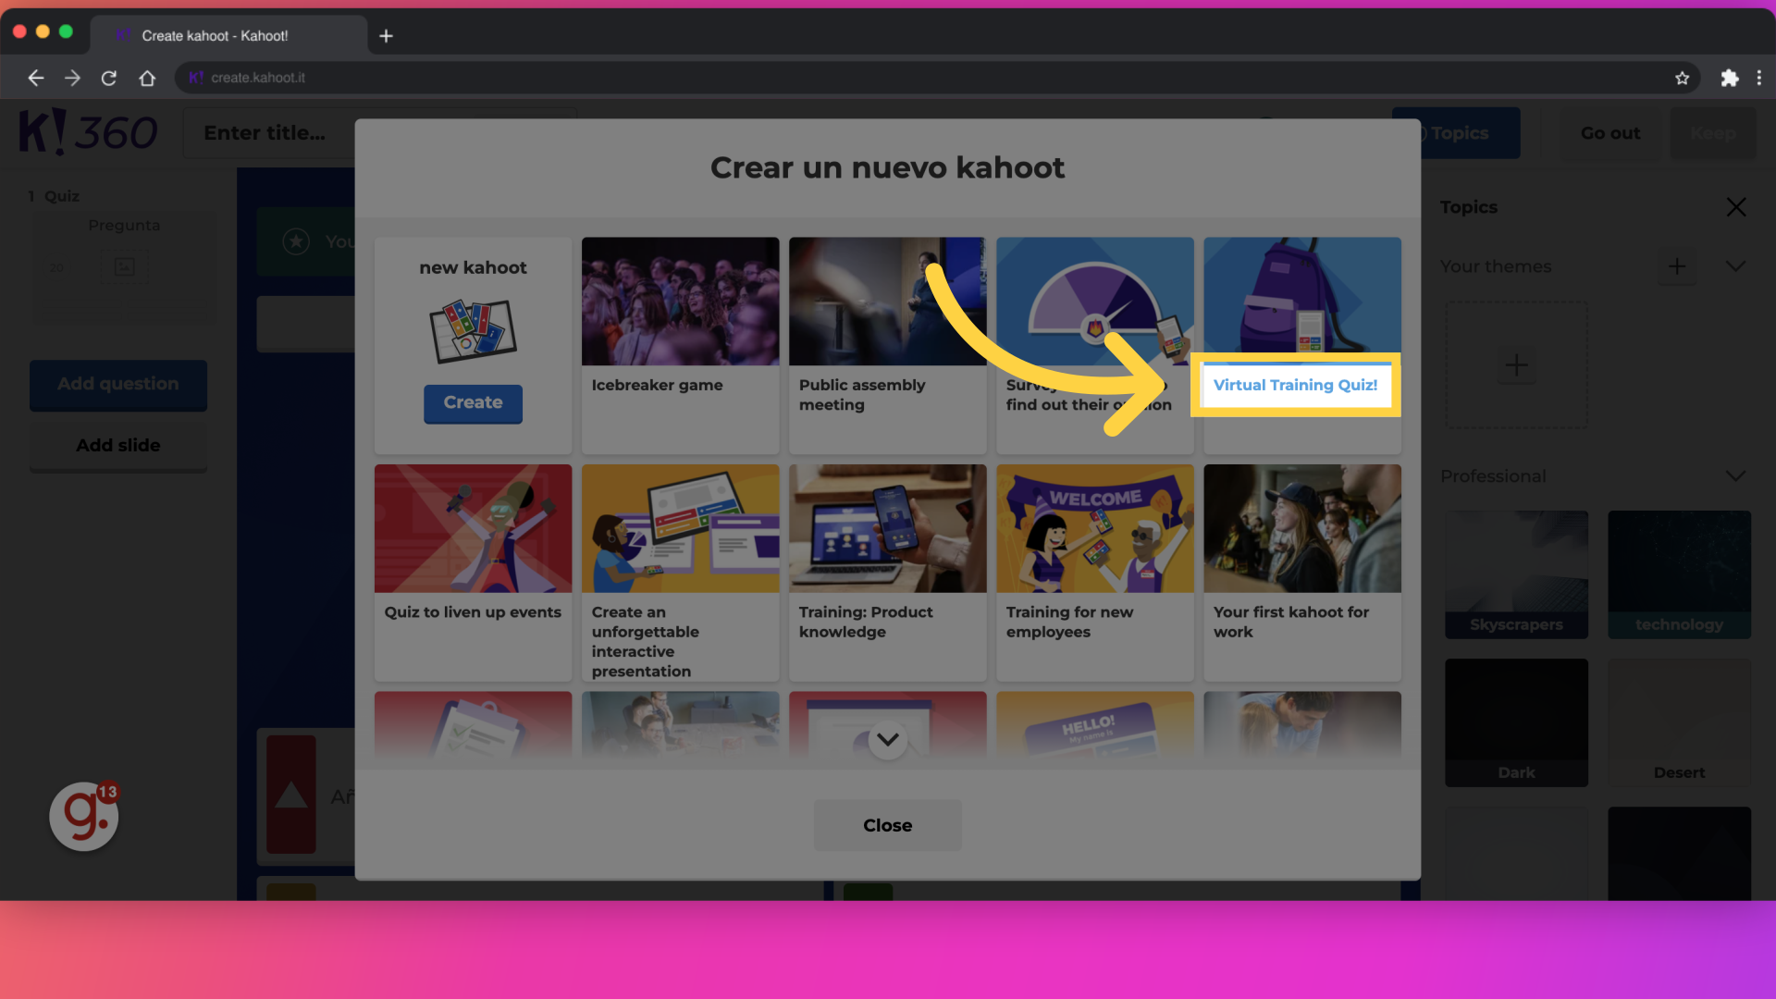
Task: Click the Keep button
Action: 1712,133
